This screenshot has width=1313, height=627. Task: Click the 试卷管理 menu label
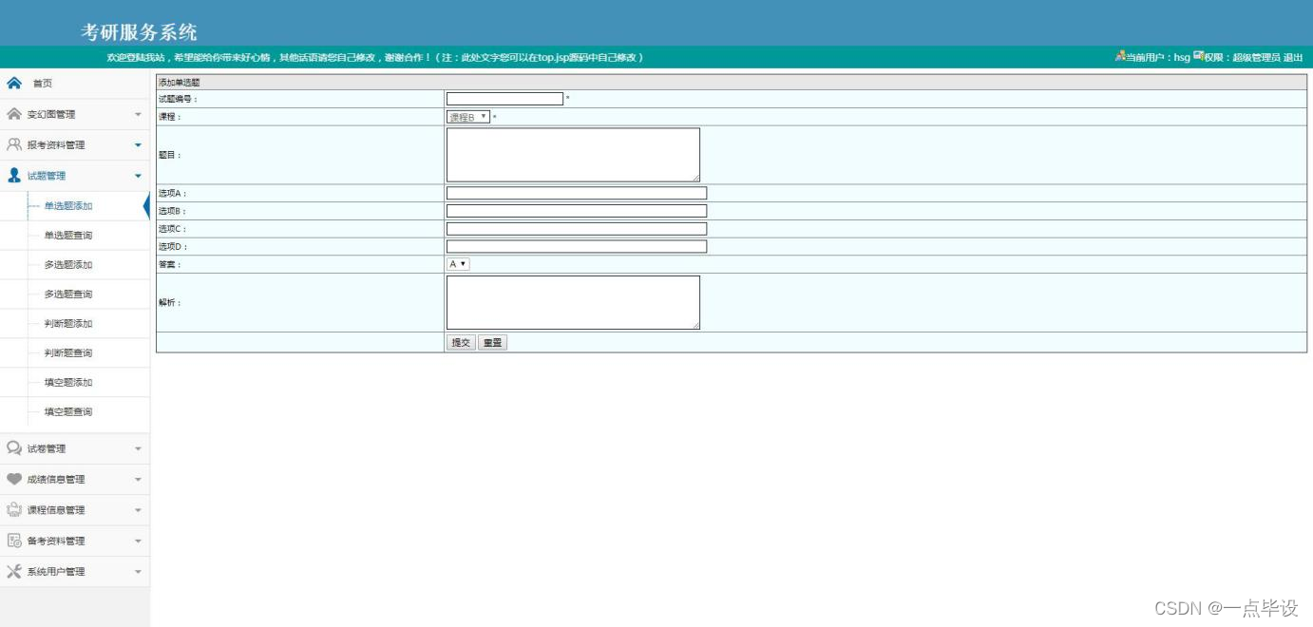(47, 448)
